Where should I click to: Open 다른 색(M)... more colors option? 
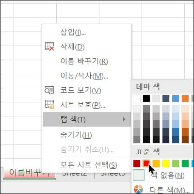pyautogui.click(x=163, y=189)
